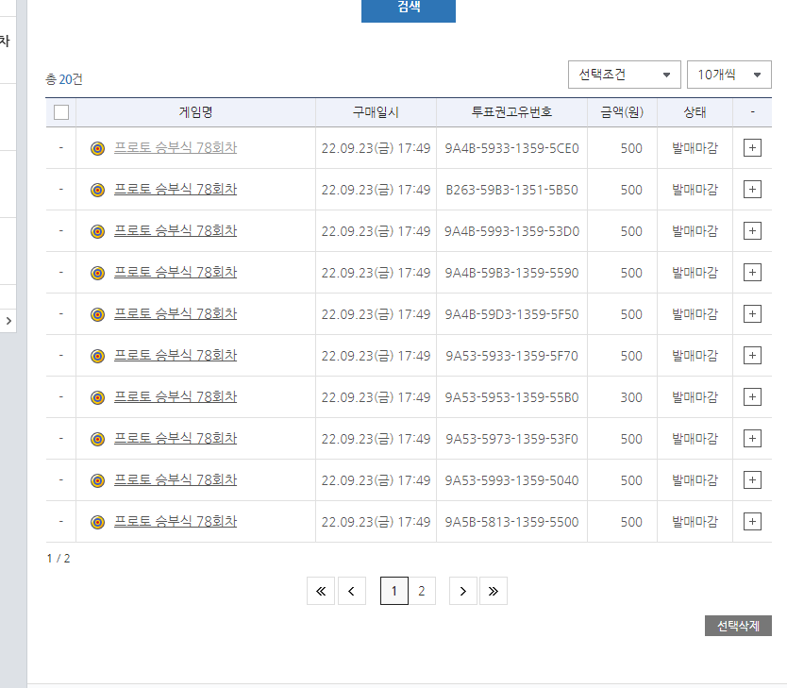This screenshot has height=688, width=787.
Task: Expand the left sidebar chevron
Action: [8, 321]
